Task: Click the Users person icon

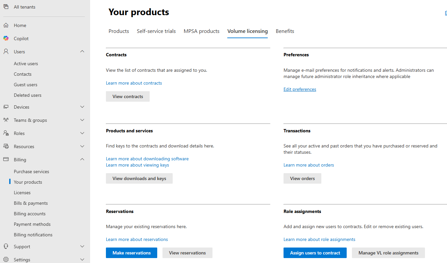Action: tap(6, 52)
